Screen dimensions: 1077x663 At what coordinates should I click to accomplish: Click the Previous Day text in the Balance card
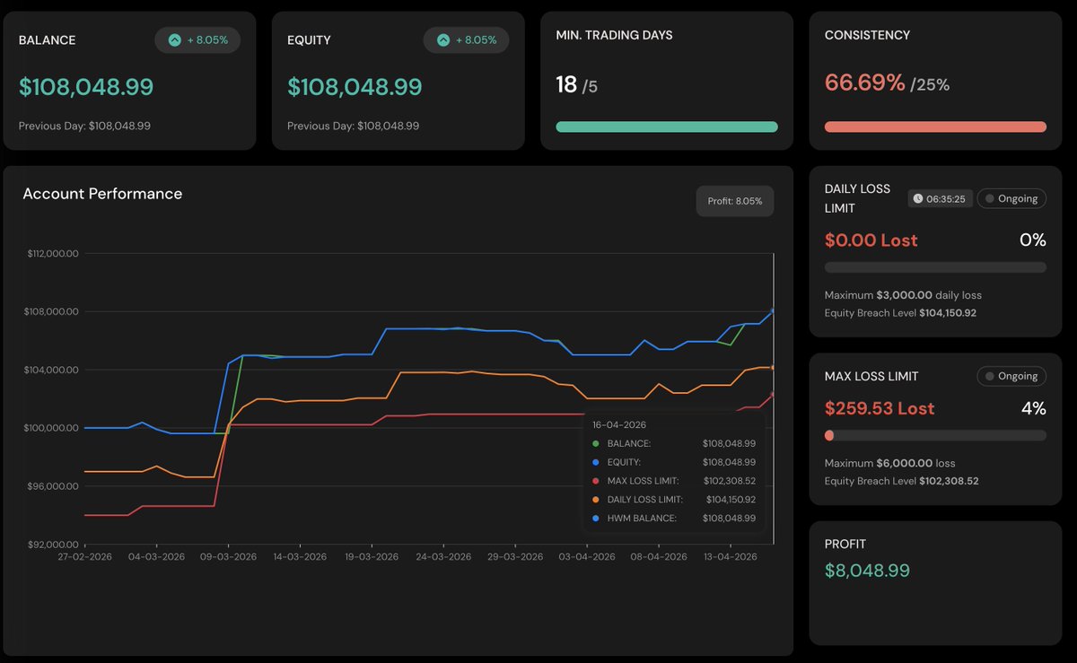pos(84,126)
